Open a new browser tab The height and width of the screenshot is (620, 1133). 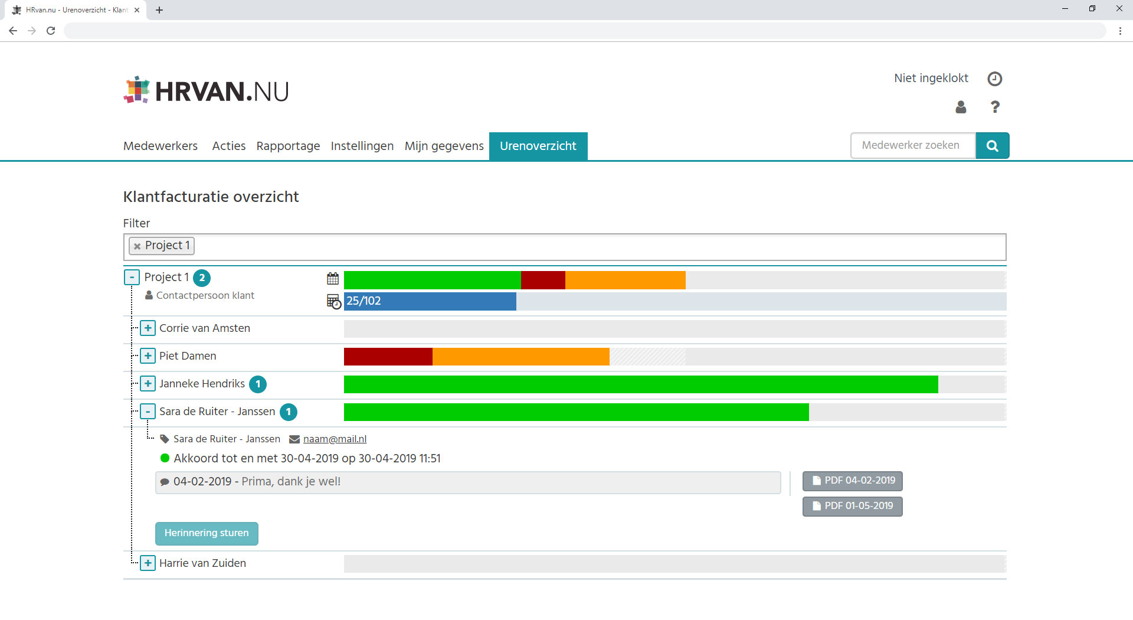click(x=159, y=10)
